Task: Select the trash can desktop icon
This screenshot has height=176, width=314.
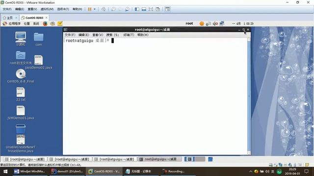Action: point(21,129)
